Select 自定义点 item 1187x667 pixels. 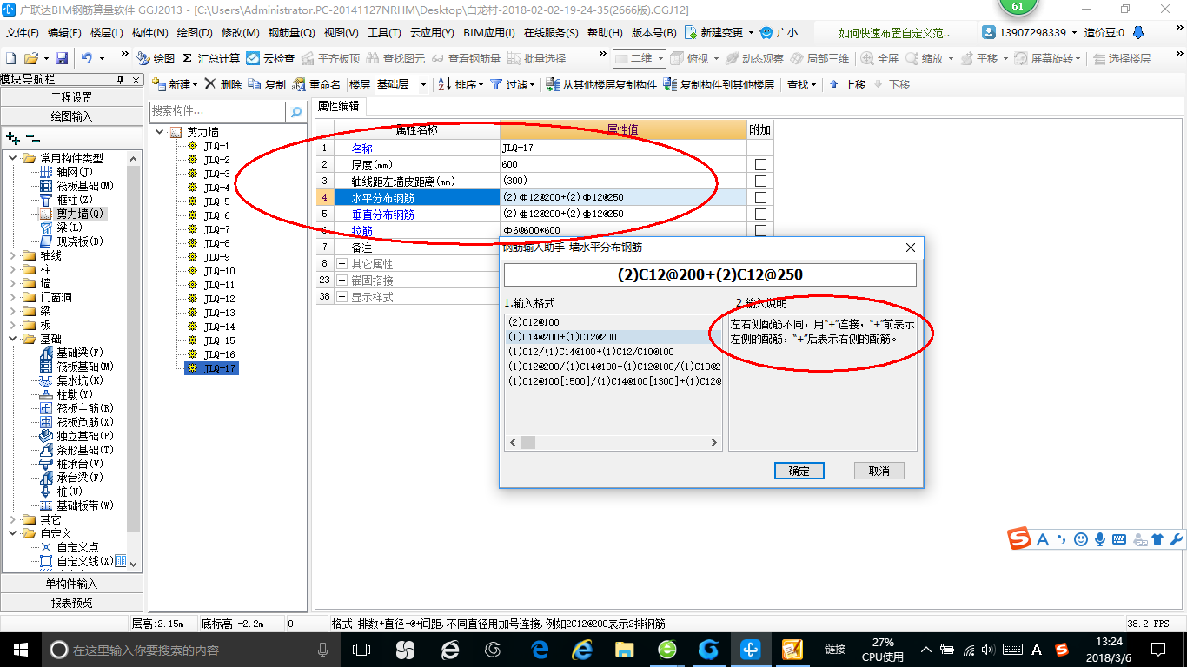[x=70, y=547]
